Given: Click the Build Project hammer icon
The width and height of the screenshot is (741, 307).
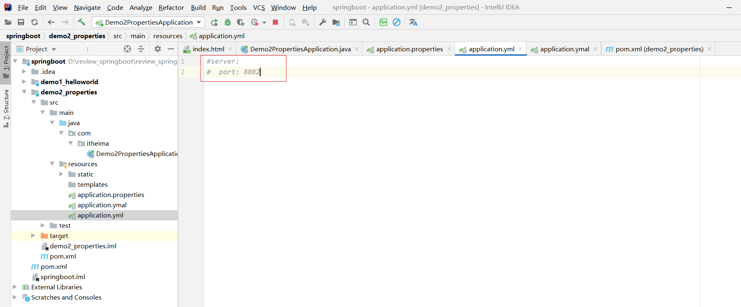Looking at the screenshot, I should [81, 22].
